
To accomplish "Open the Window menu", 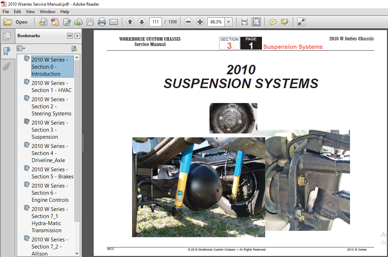I will point(48,12).
